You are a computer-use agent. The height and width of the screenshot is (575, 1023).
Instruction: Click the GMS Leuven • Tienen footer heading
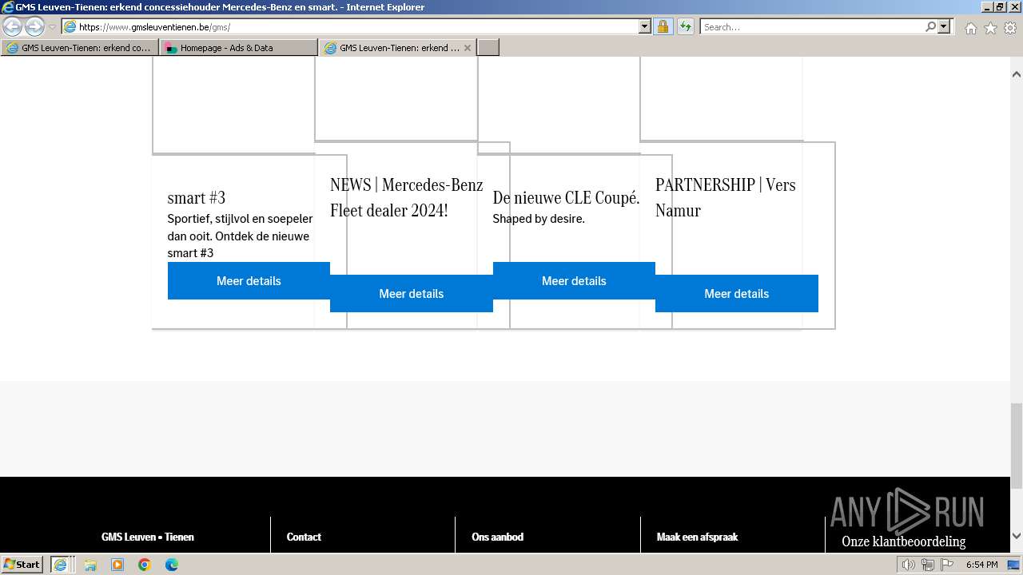[148, 537]
